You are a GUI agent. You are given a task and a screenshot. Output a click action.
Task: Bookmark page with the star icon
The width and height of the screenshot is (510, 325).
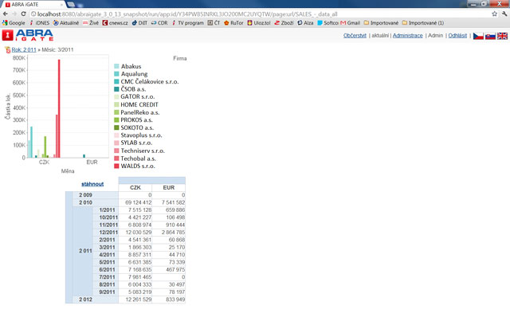[494, 14]
